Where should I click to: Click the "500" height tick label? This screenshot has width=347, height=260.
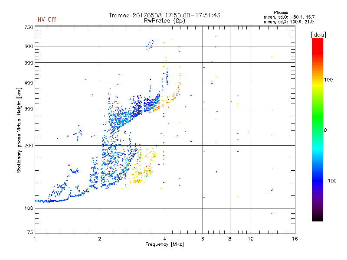click(x=29, y=63)
